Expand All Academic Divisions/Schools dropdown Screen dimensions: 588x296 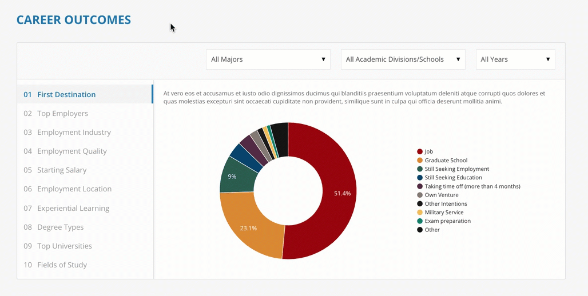coord(403,59)
